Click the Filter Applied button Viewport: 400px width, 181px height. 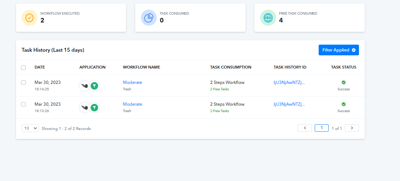[339, 50]
